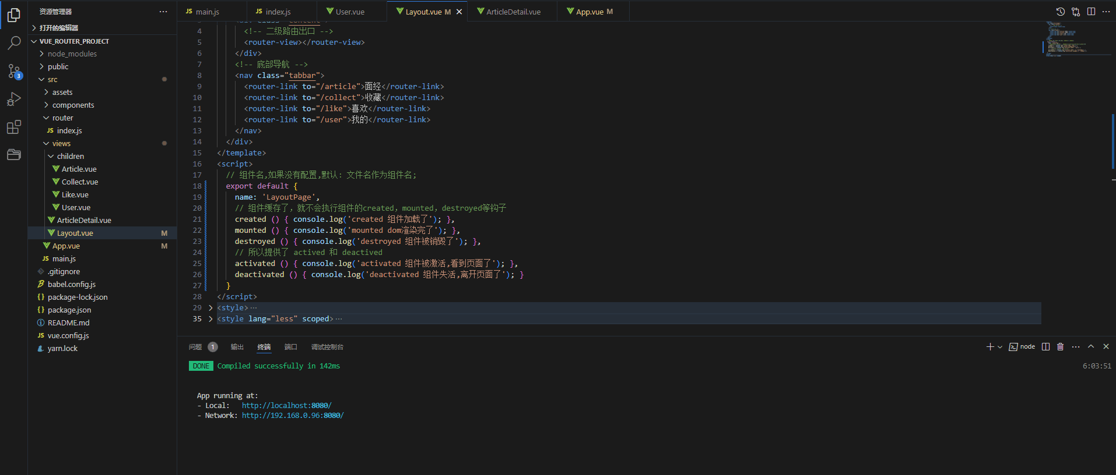Image resolution: width=1116 pixels, height=475 pixels.
Task: Expand the node_modules folder
Action: [x=103, y=54]
